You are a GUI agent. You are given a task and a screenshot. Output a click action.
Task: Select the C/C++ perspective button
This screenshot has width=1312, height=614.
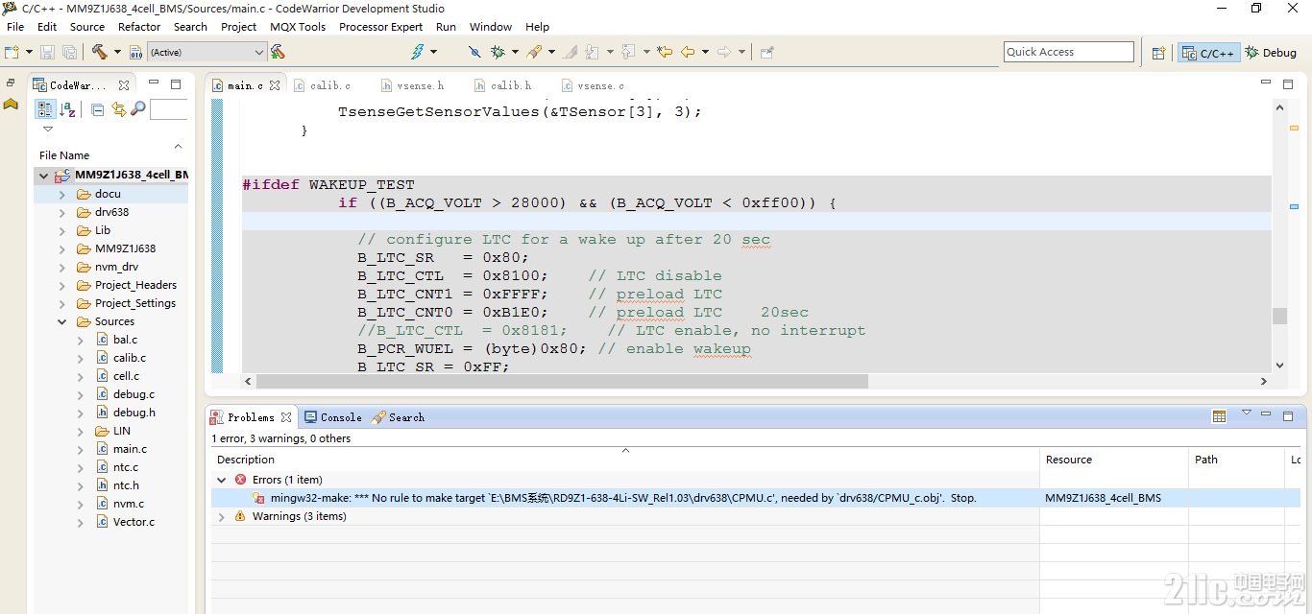pyautogui.click(x=1208, y=53)
